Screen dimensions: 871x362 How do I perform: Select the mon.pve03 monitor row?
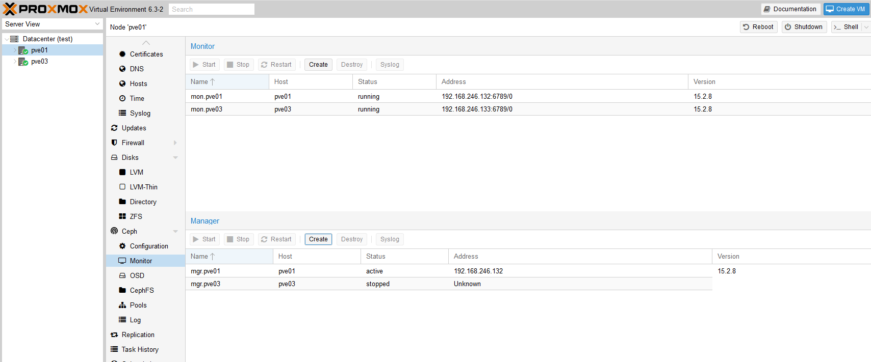[x=528, y=109]
